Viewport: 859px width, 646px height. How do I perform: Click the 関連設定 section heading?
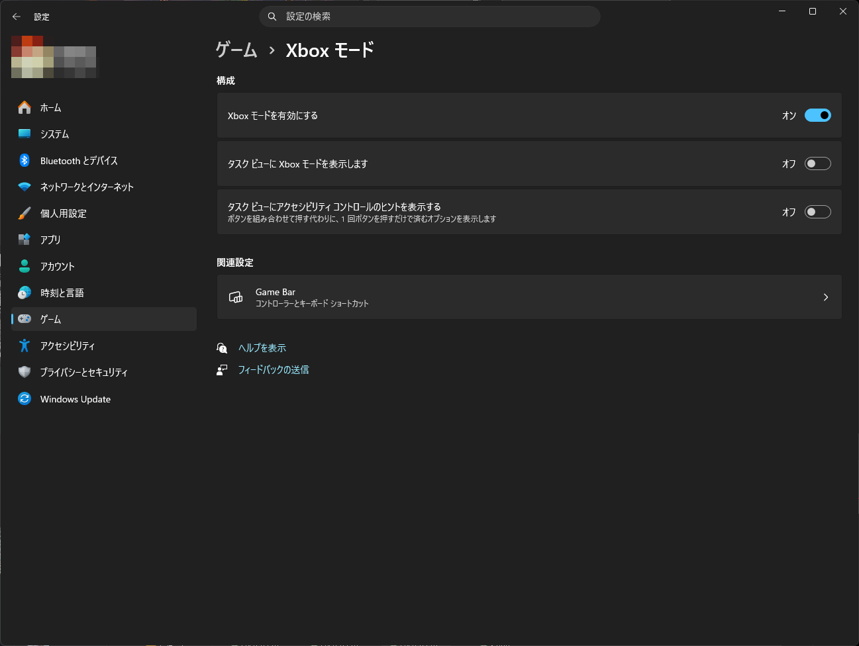point(235,262)
